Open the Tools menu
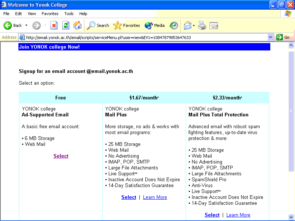The image size is (295, 221). point(69,14)
